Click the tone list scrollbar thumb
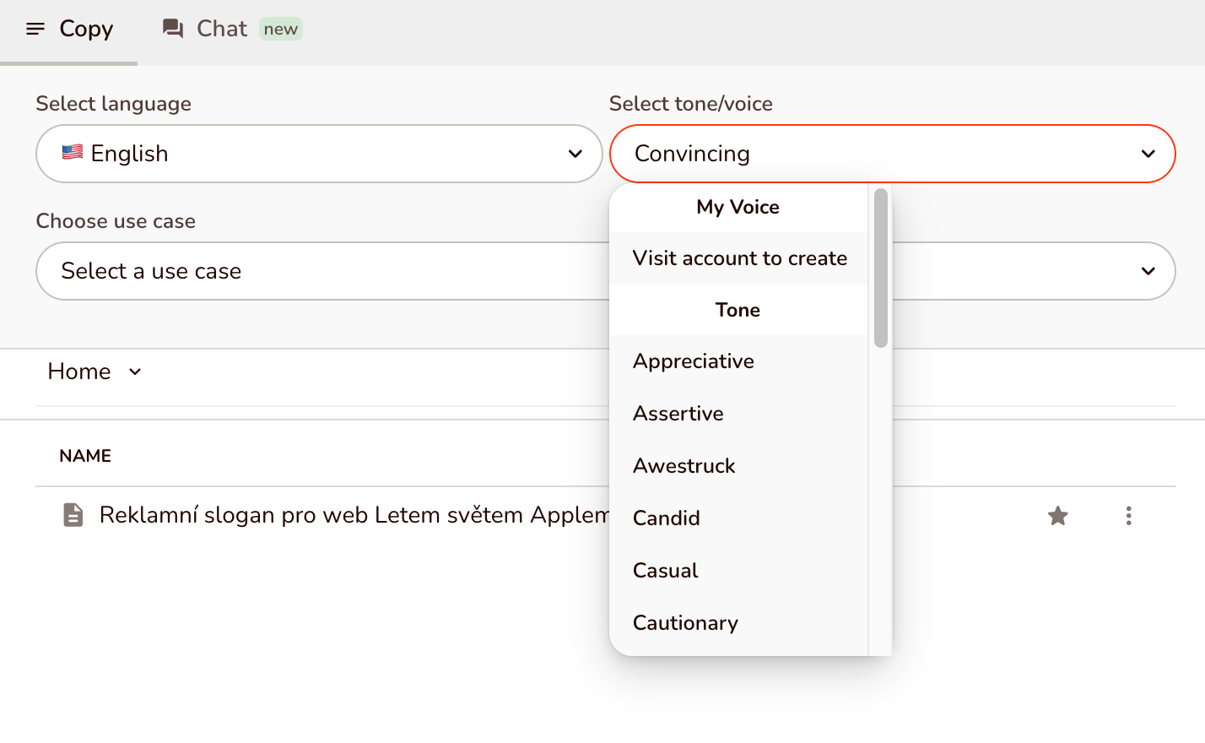1205x743 pixels. 881,268
